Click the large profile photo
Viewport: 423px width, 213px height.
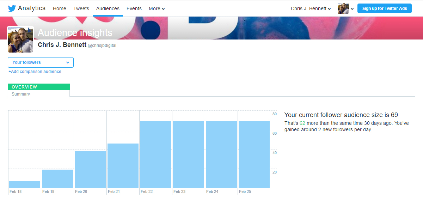click(x=20, y=39)
